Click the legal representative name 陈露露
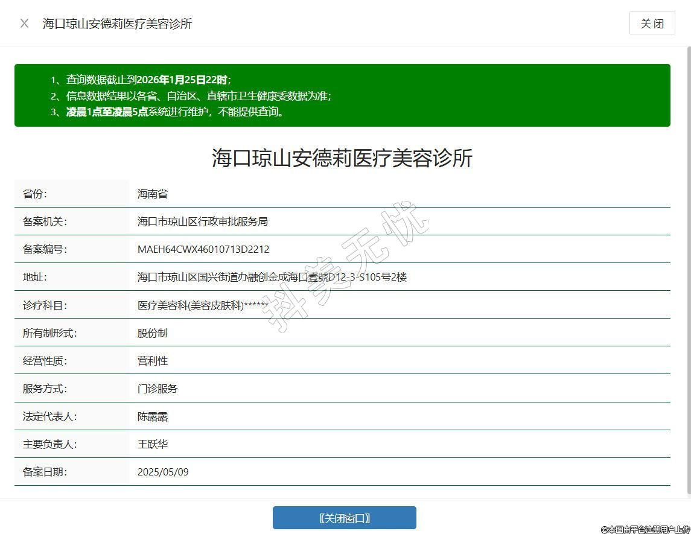This screenshot has height=534, width=691. pos(153,416)
